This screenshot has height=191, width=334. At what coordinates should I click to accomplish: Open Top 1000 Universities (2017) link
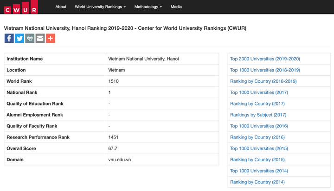click(259, 92)
